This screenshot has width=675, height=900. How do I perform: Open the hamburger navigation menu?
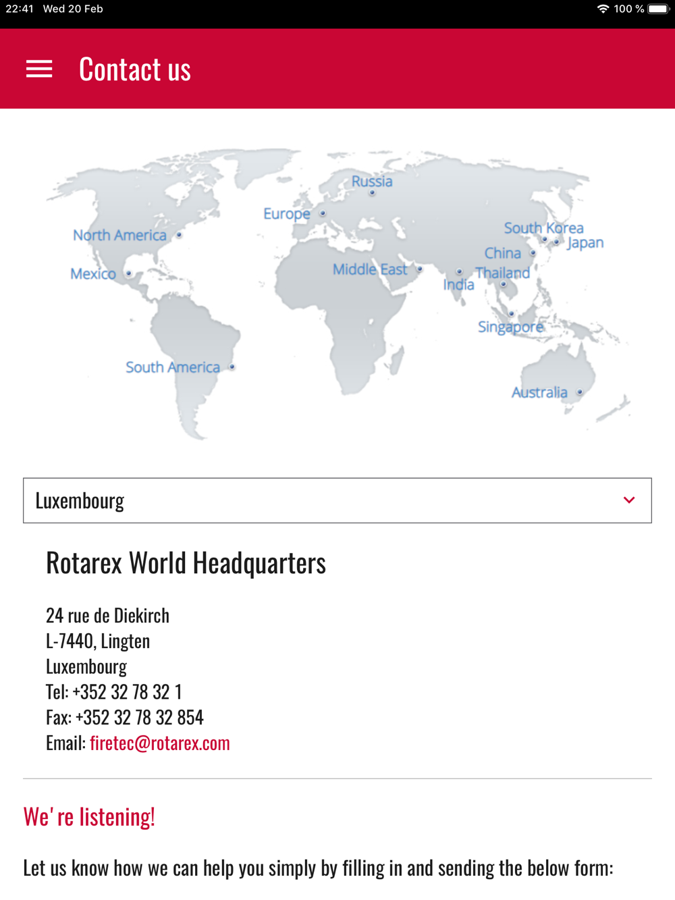(39, 69)
